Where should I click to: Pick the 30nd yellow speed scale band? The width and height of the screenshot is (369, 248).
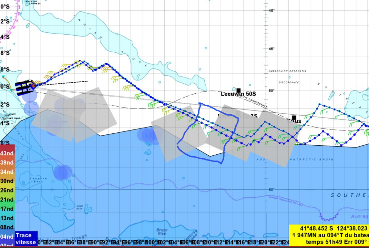coord(7,181)
